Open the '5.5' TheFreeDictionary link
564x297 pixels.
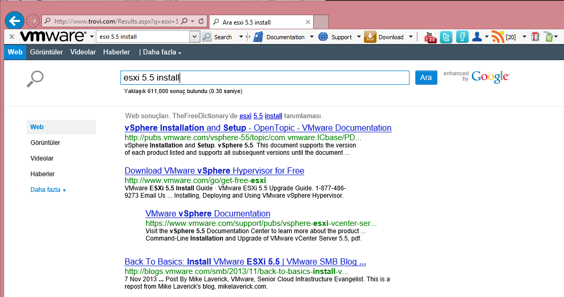coord(258,116)
